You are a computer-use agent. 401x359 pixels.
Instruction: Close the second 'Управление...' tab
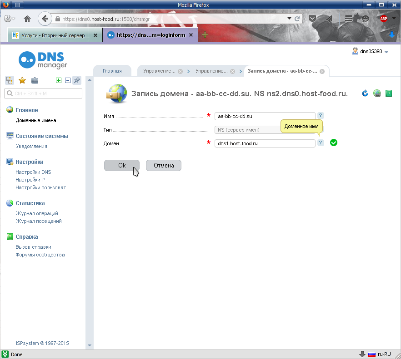click(x=232, y=72)
